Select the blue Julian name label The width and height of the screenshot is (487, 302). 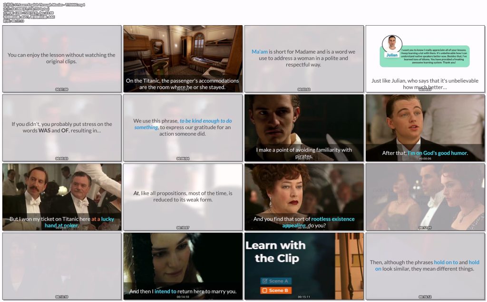click(392, 55)
